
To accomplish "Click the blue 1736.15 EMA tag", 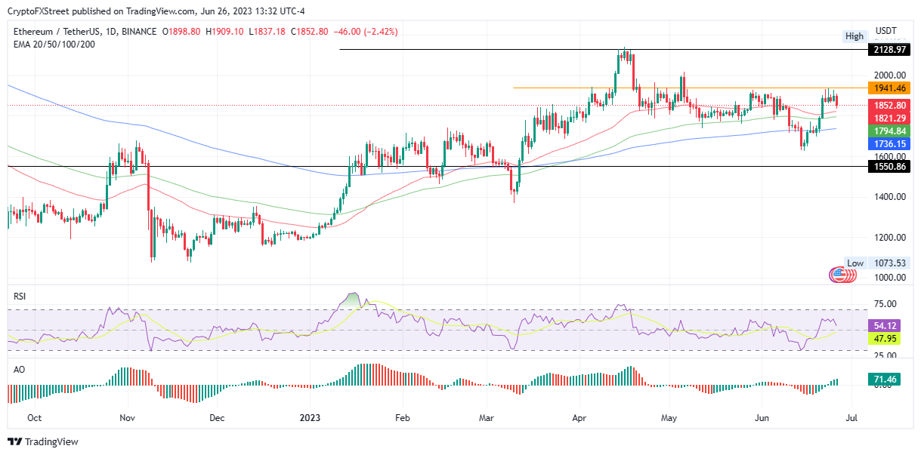I will (889, 143).
